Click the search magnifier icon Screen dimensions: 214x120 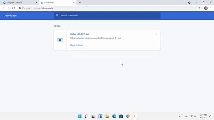57,15
